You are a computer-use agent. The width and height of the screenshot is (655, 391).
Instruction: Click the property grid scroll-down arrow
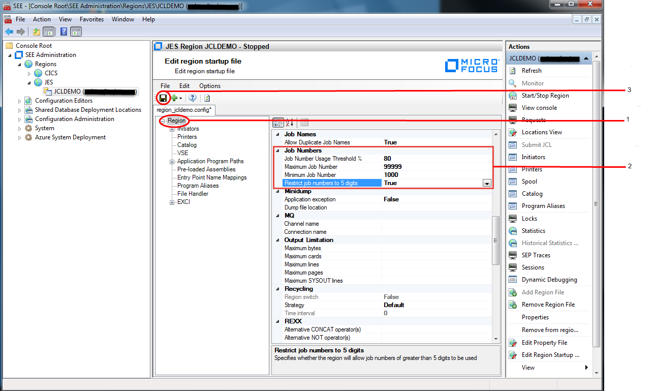(496, 338)
